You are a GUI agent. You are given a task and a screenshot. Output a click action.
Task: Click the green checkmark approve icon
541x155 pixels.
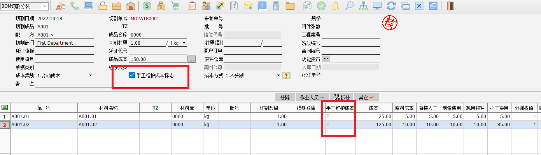(x=321, y=6)
